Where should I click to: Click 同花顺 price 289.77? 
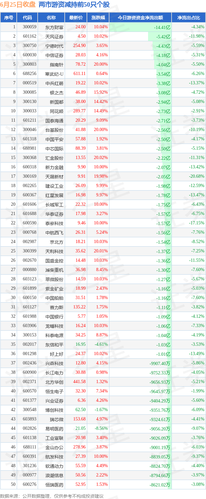pyautogui.click(x=79, y=111)
